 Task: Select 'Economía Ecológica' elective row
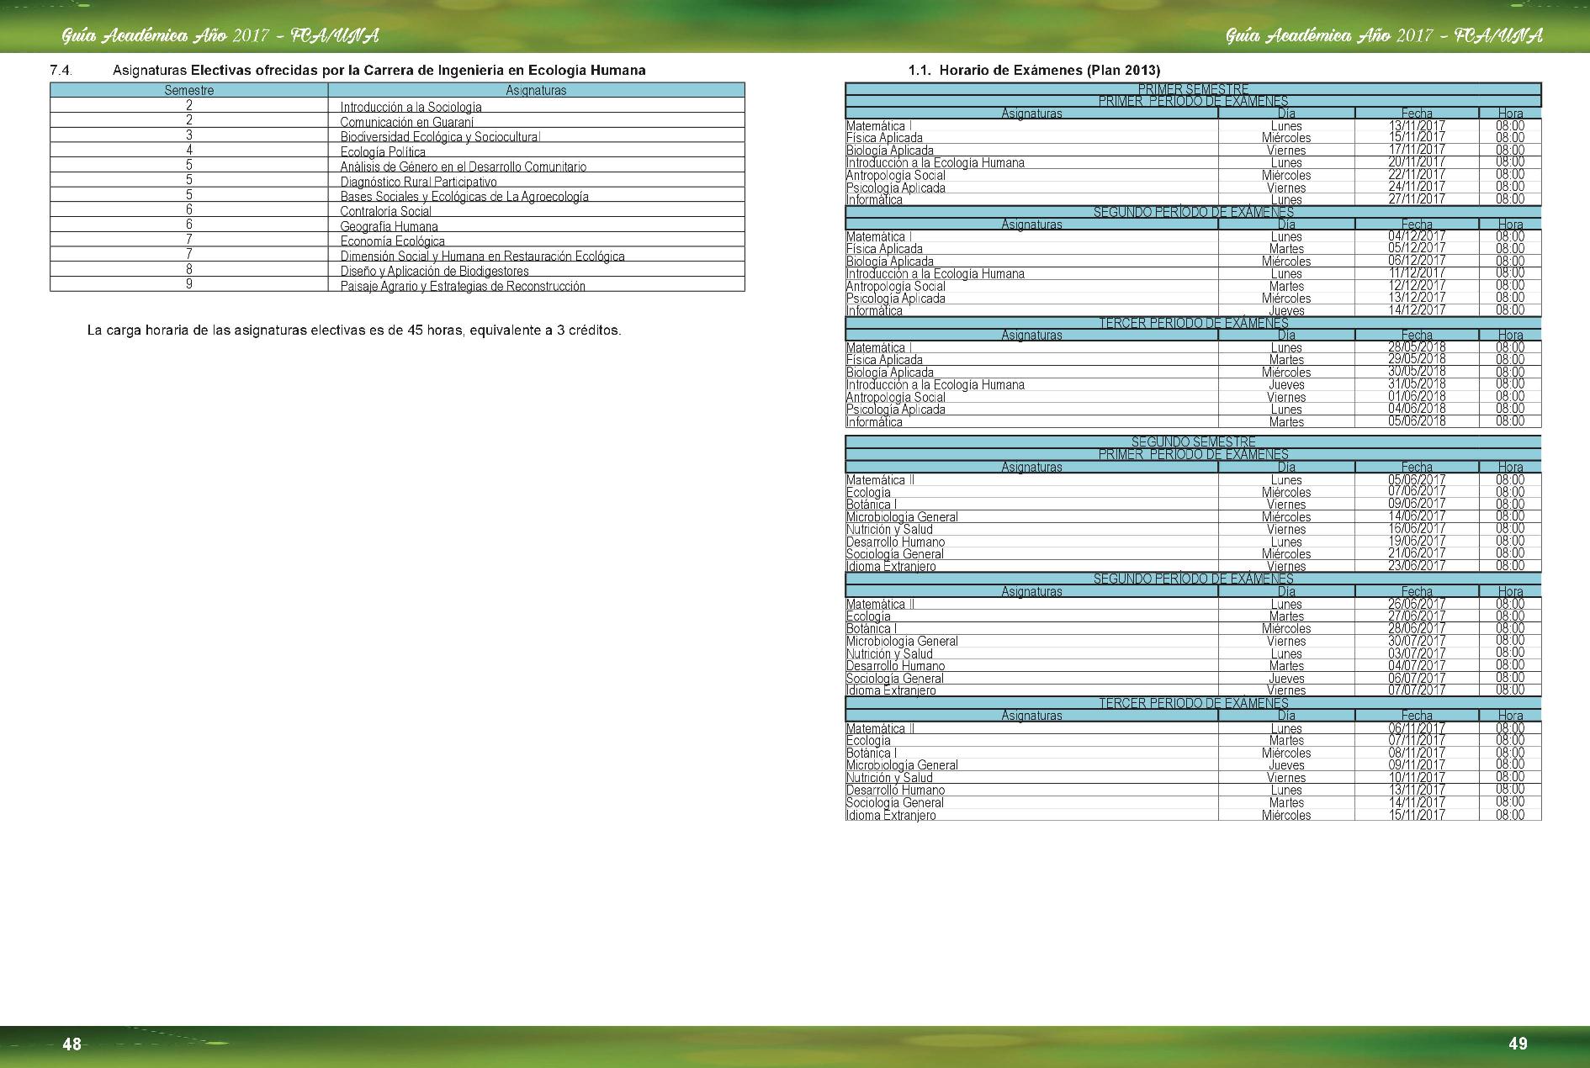pyautogui.click(x=397, y=241)
